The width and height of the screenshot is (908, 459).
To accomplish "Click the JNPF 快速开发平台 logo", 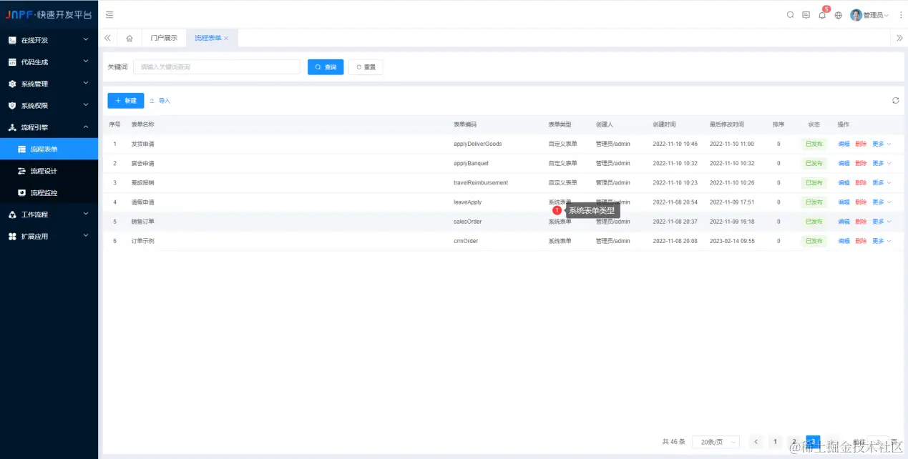I will pos(49,14).
